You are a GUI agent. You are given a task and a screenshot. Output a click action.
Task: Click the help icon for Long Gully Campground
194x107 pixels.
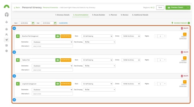click(x=185, y=82)
